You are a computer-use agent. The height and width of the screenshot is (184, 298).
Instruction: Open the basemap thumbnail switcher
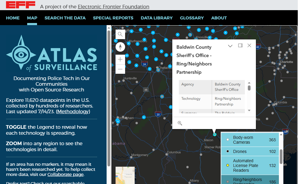(x=125, y=175)
